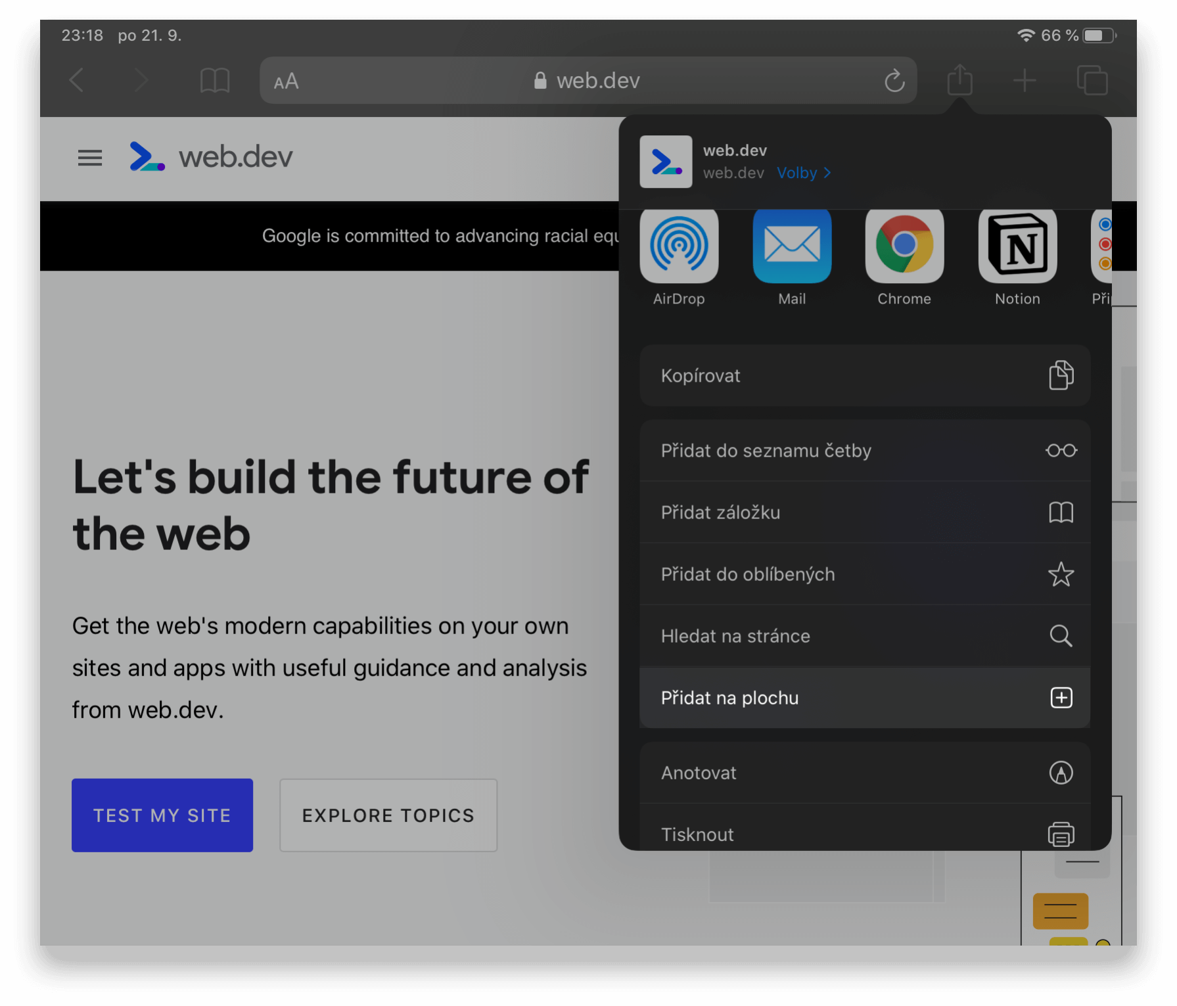
Task: Click the TEST MY SITE button
Action: click(162, 815)
